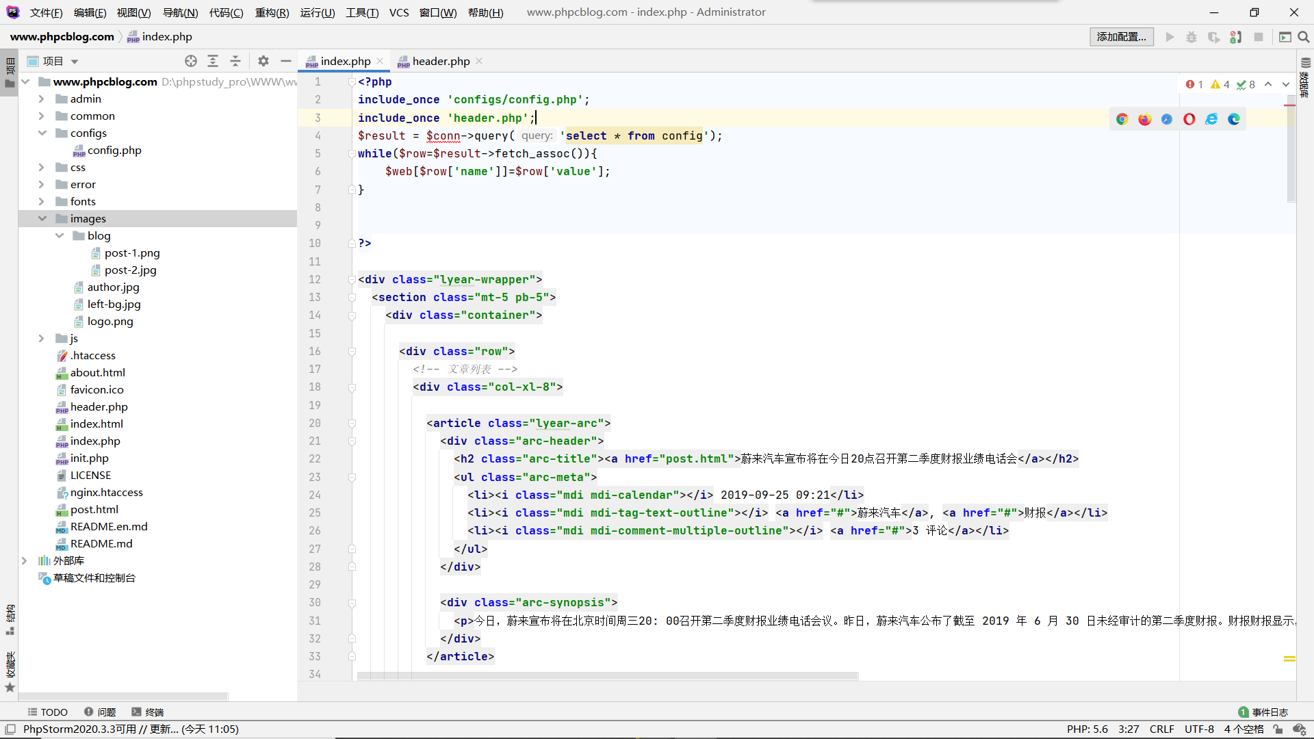Toggle the read-only lock icon

coord(1278,729)
